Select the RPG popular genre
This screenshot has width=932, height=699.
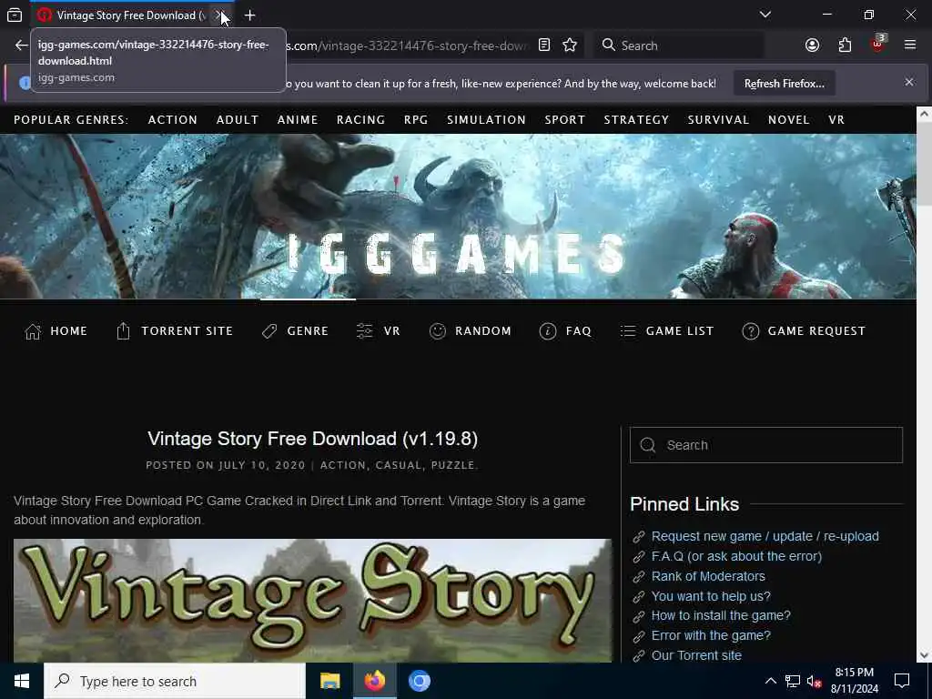coord(416,119)
